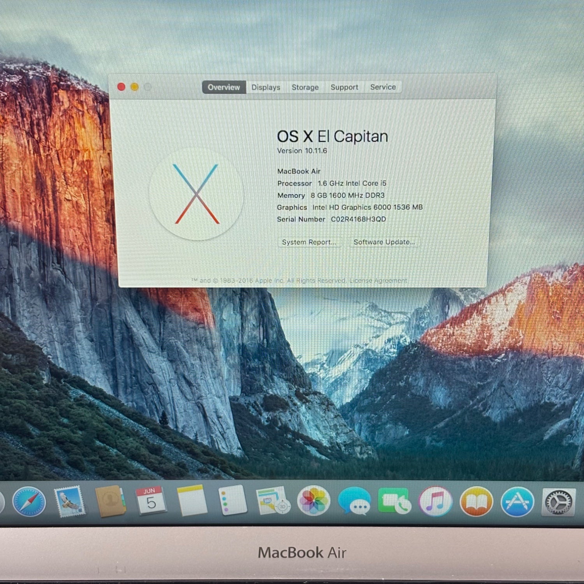Open the App Store icon
Image resolution: width=584 pixels, height=584 pixels.
point(517,502)
